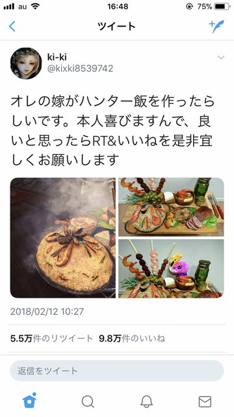Tap ki-ki's profile avatar
The height and width of the screenshot is (417, 234).
tap(26, 63)
